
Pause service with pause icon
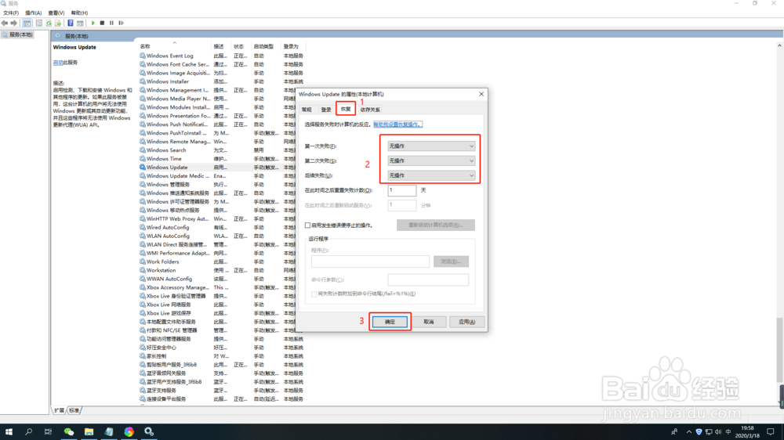(x=111, y=23)
